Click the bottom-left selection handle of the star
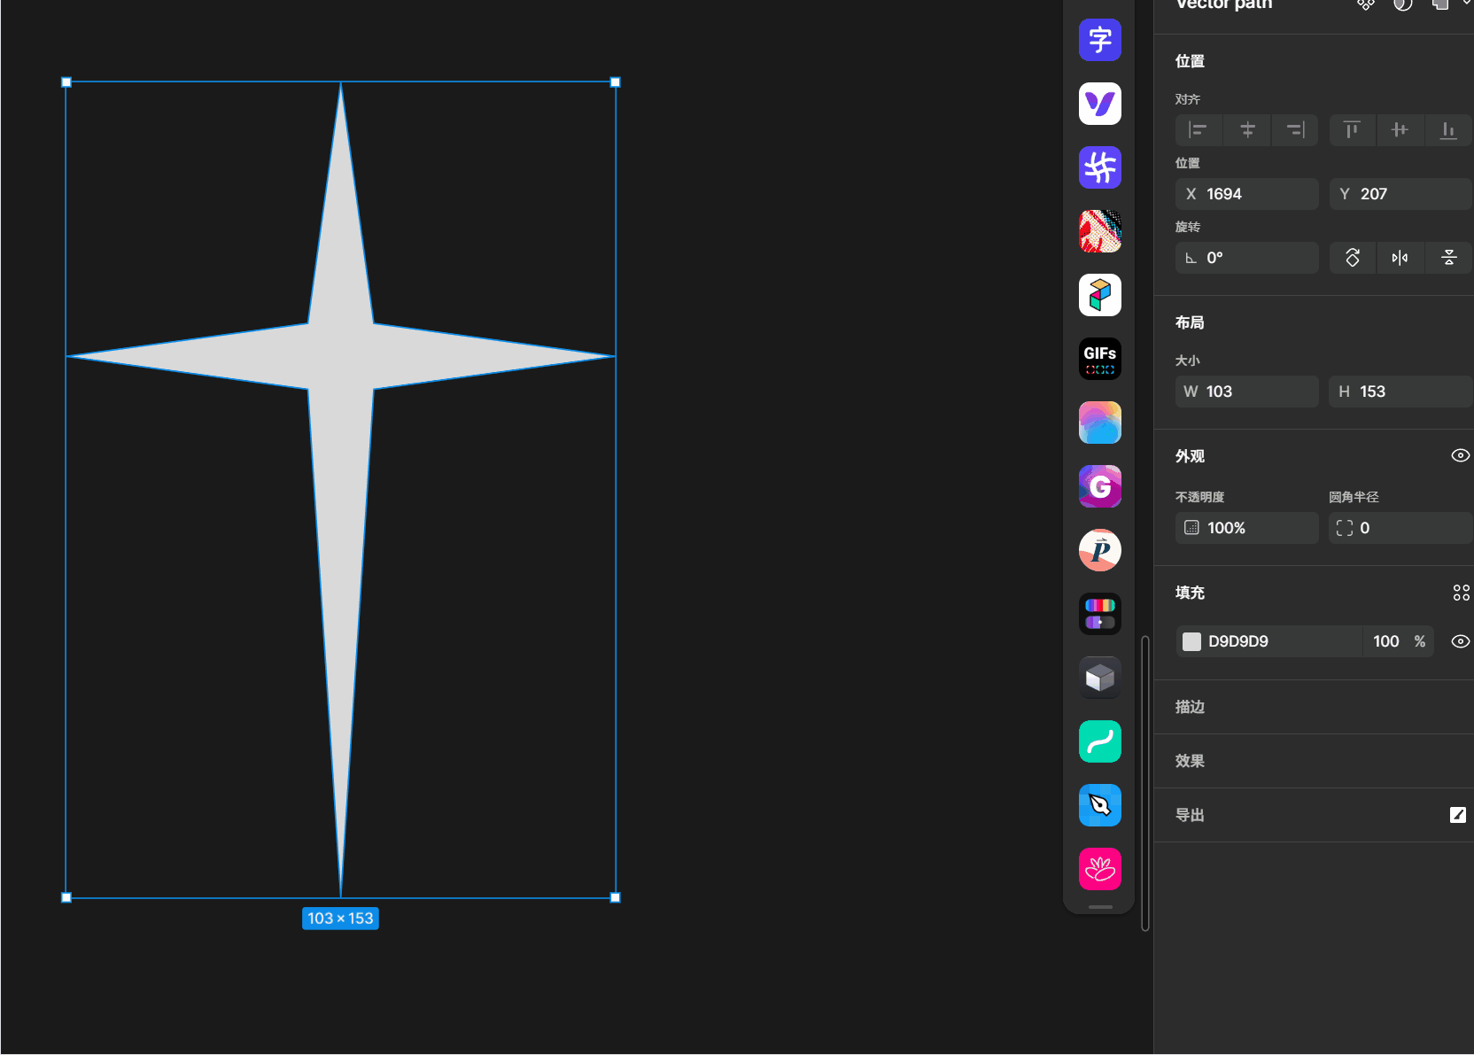Image resolution: width=1474 pixels, height=1055 pixels. (66, 897)
